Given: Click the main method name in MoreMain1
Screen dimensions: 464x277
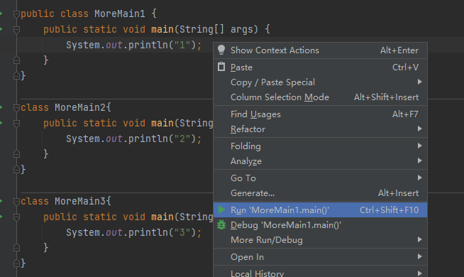Looking at the screenshot, I should click(x=162, y=29).
